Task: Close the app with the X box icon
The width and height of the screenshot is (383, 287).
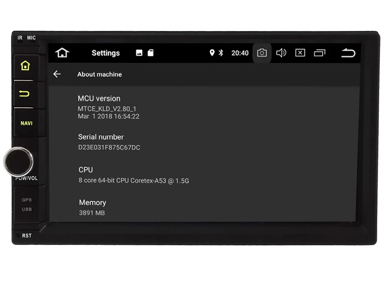Action: 300,53
